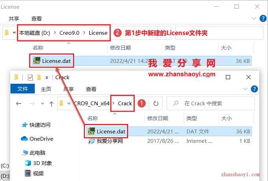
Task: Click the DAT 文件 type cell in the Crack window
Action: coord(198,131)
